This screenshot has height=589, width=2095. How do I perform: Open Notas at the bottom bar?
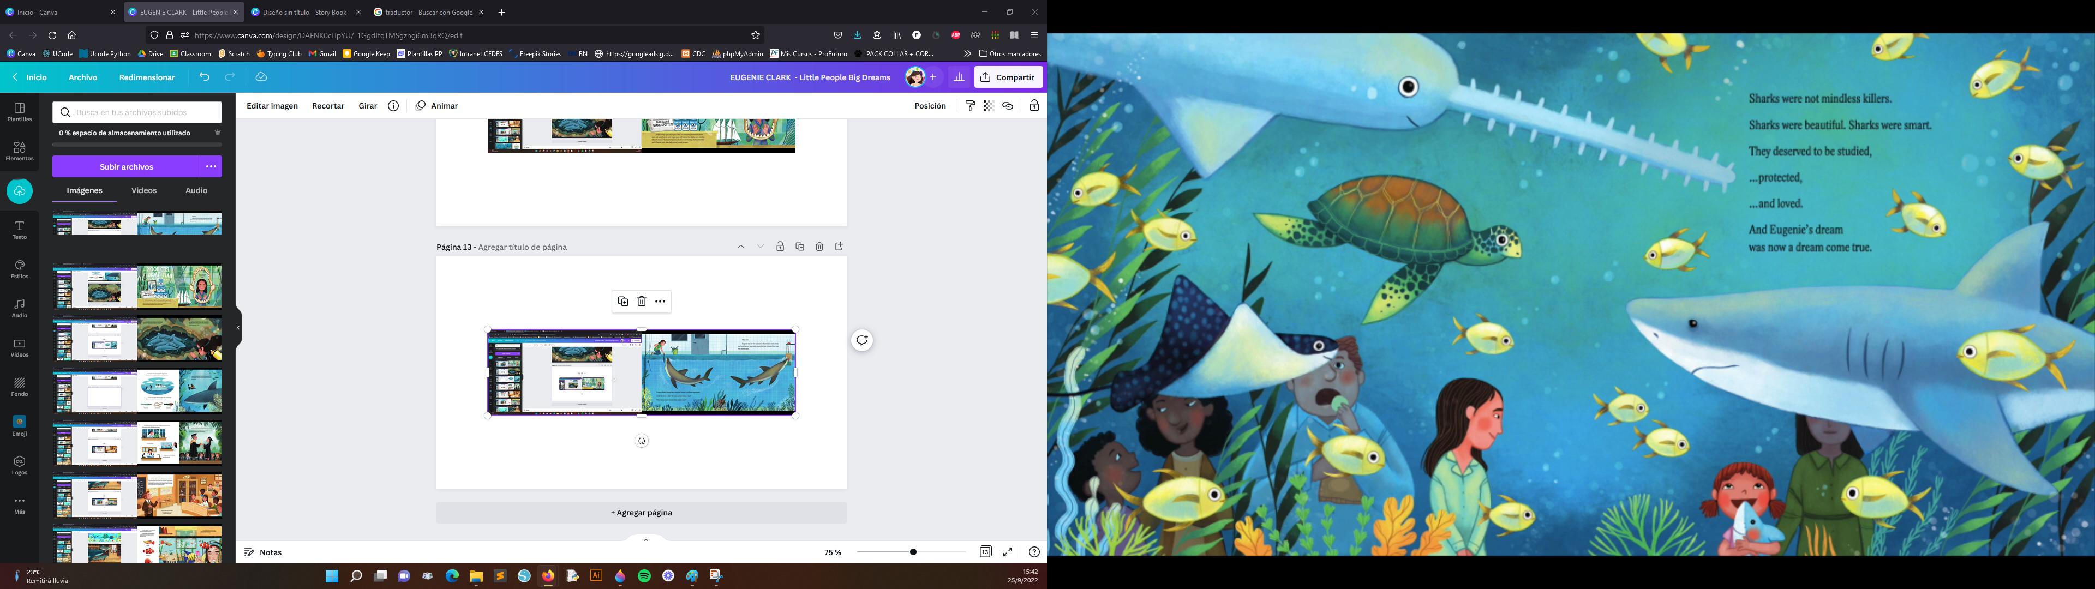pos(264,552)
